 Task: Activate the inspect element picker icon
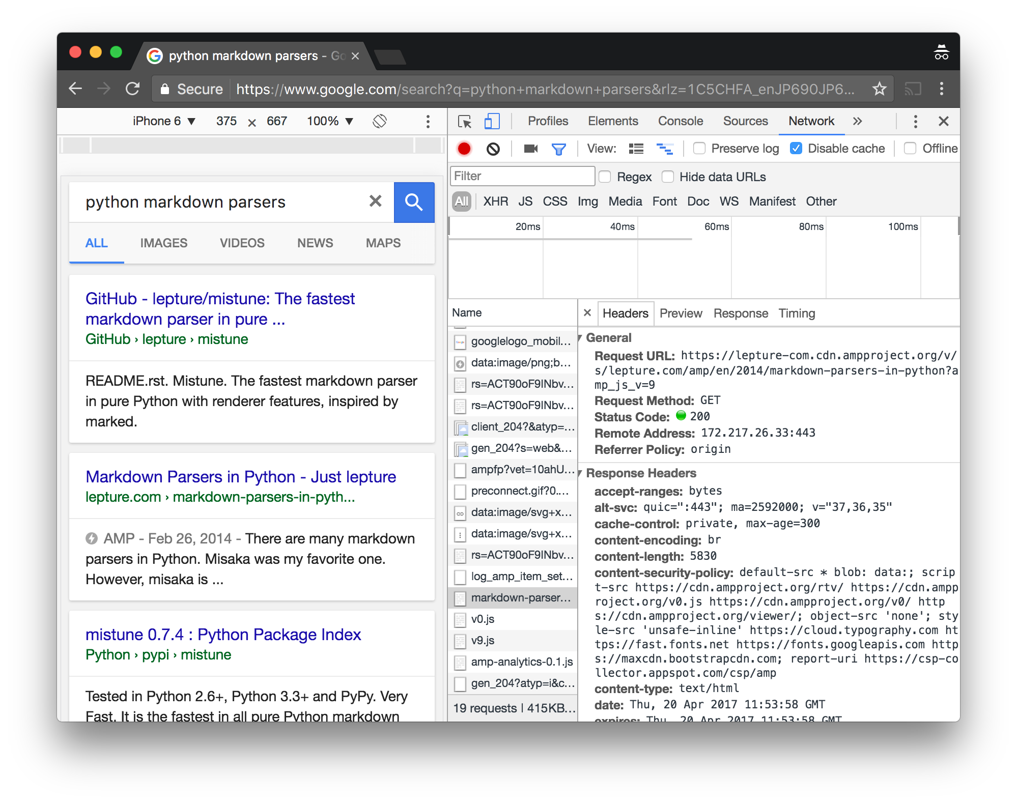(x=464, y=121)
